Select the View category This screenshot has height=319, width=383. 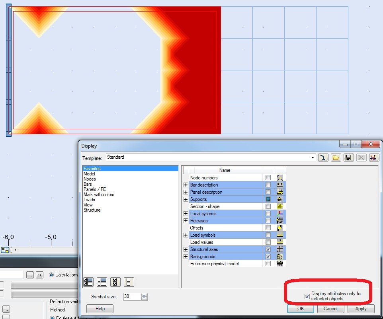[x=88, y=205]
